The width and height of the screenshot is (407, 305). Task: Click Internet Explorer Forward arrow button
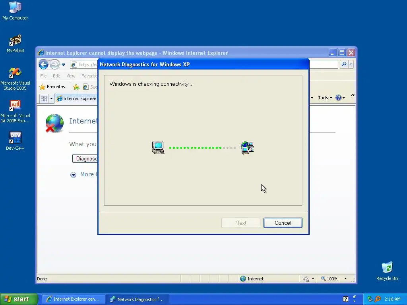pos(54,64)
